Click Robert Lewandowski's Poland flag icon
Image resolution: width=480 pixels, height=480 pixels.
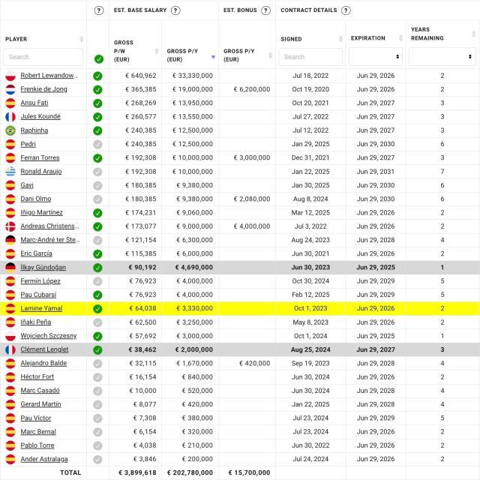point(10,76)
